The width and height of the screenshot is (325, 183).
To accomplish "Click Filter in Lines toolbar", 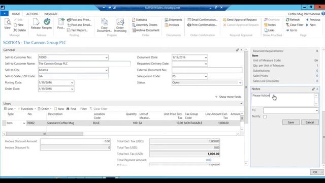I will pyautogui.click(x=83, y=109).
